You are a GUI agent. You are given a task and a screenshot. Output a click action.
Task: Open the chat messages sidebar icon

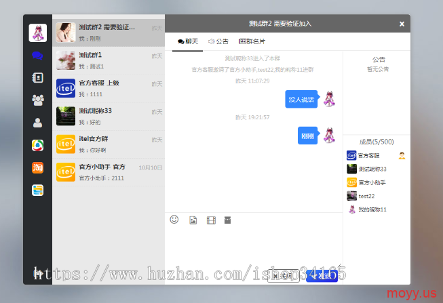pyautogui.click(x=37, y=56)
